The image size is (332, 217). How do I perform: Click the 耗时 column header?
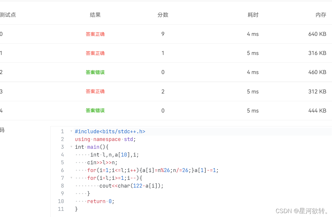[253, 15]
